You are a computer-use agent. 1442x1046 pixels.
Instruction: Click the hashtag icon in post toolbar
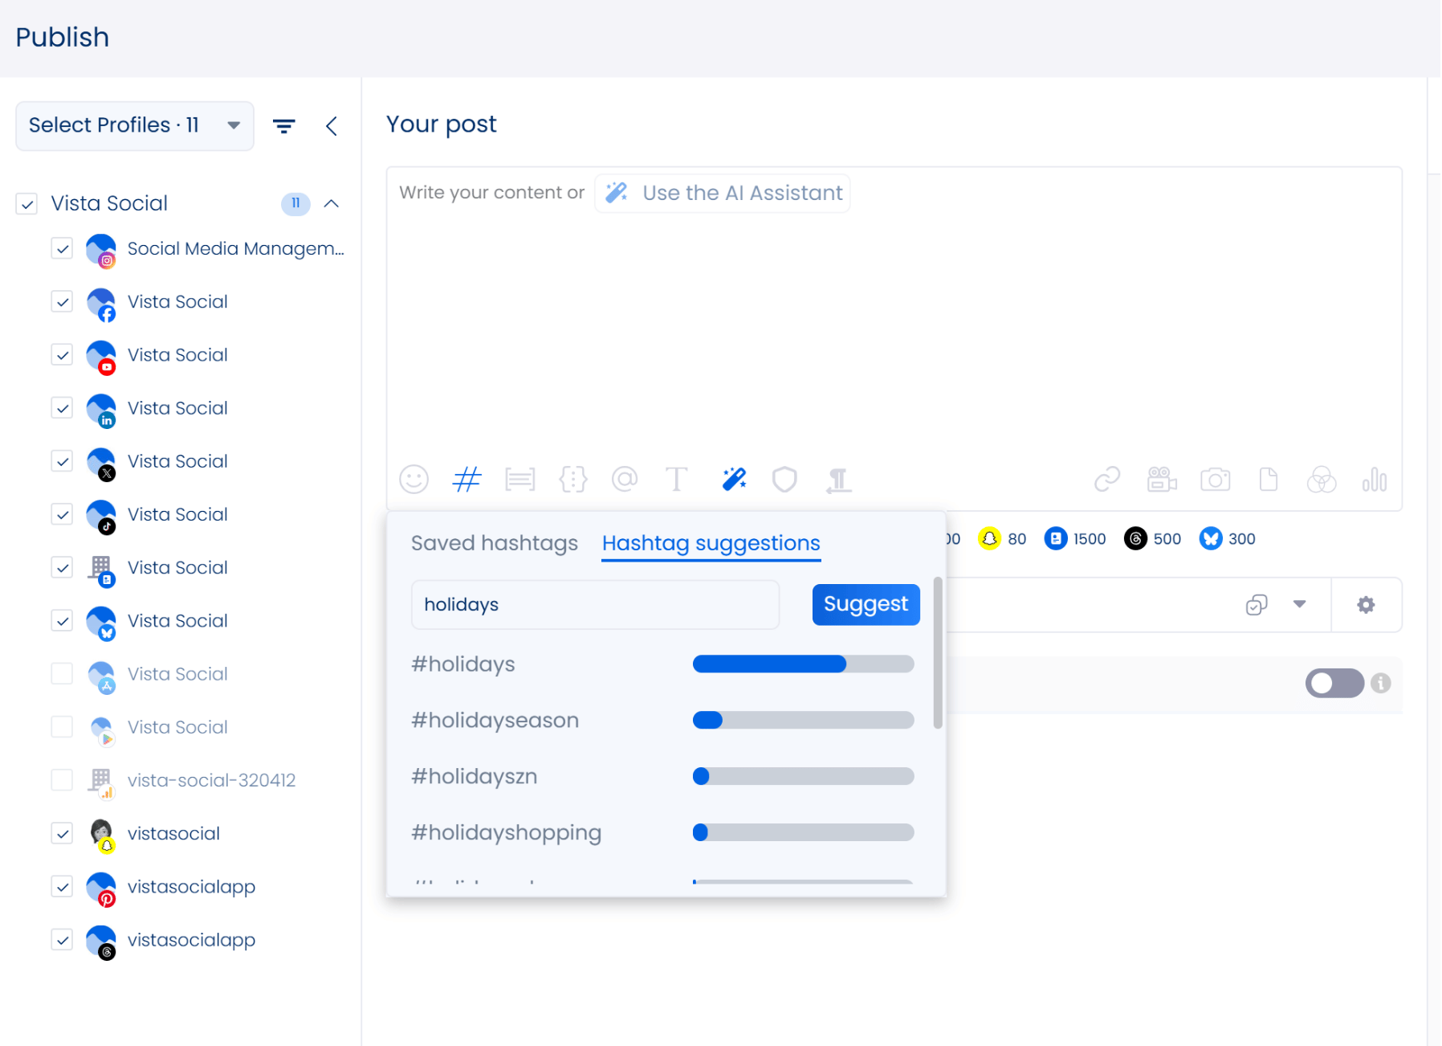click(x=466, y=480)
